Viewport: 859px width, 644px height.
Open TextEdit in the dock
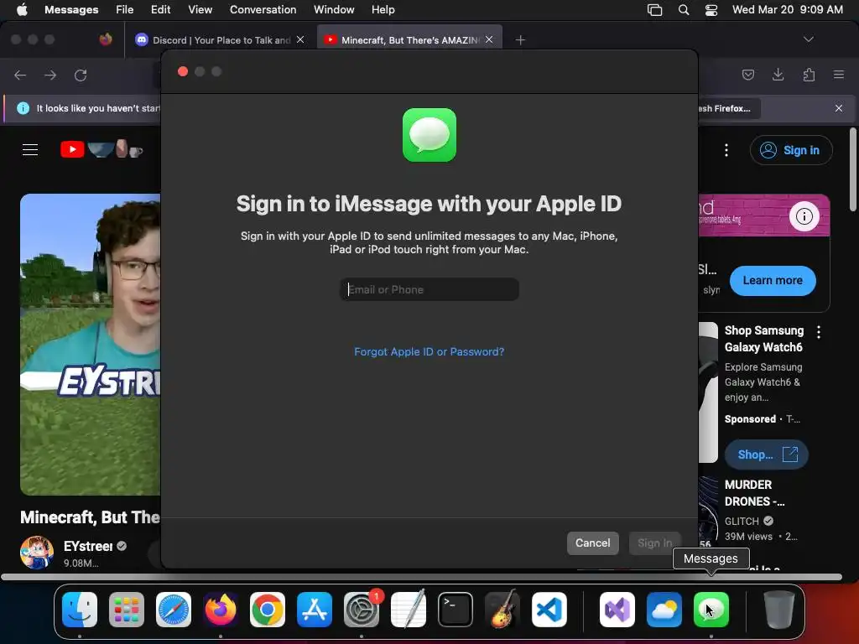pos(409,610)
